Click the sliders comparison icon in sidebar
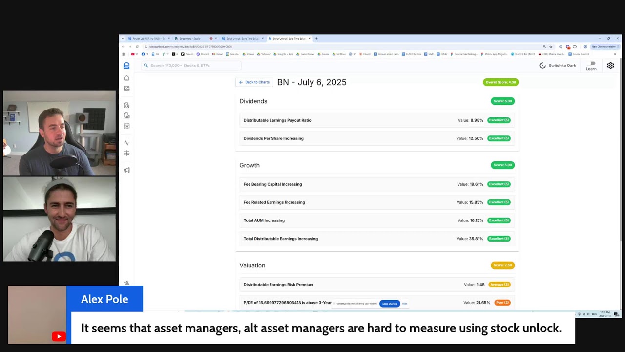This screenshot has height=352, width=625. pyautogui.click(x=126, y=153)
